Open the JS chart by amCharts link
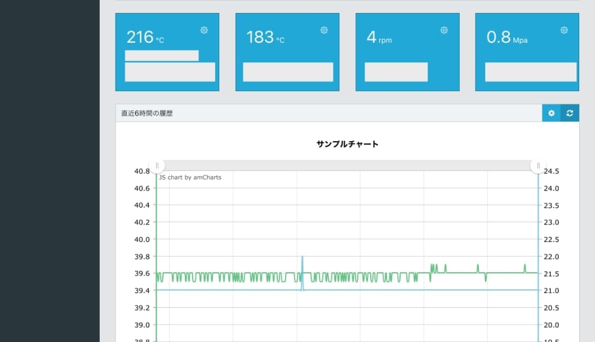 190,177
